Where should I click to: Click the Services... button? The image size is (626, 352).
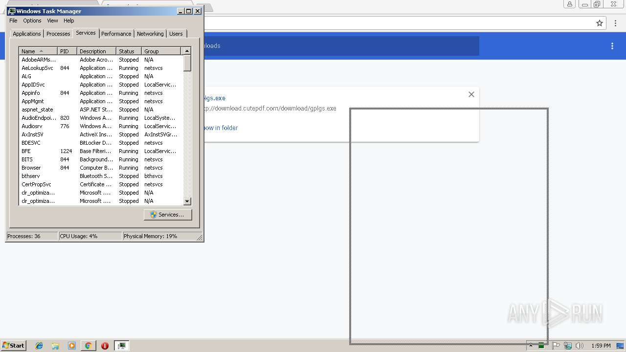coord(168,215)
